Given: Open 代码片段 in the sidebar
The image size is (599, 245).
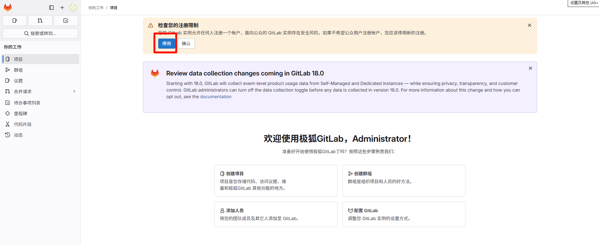Looking at the screenshot, I should click(x=41, y=124).
